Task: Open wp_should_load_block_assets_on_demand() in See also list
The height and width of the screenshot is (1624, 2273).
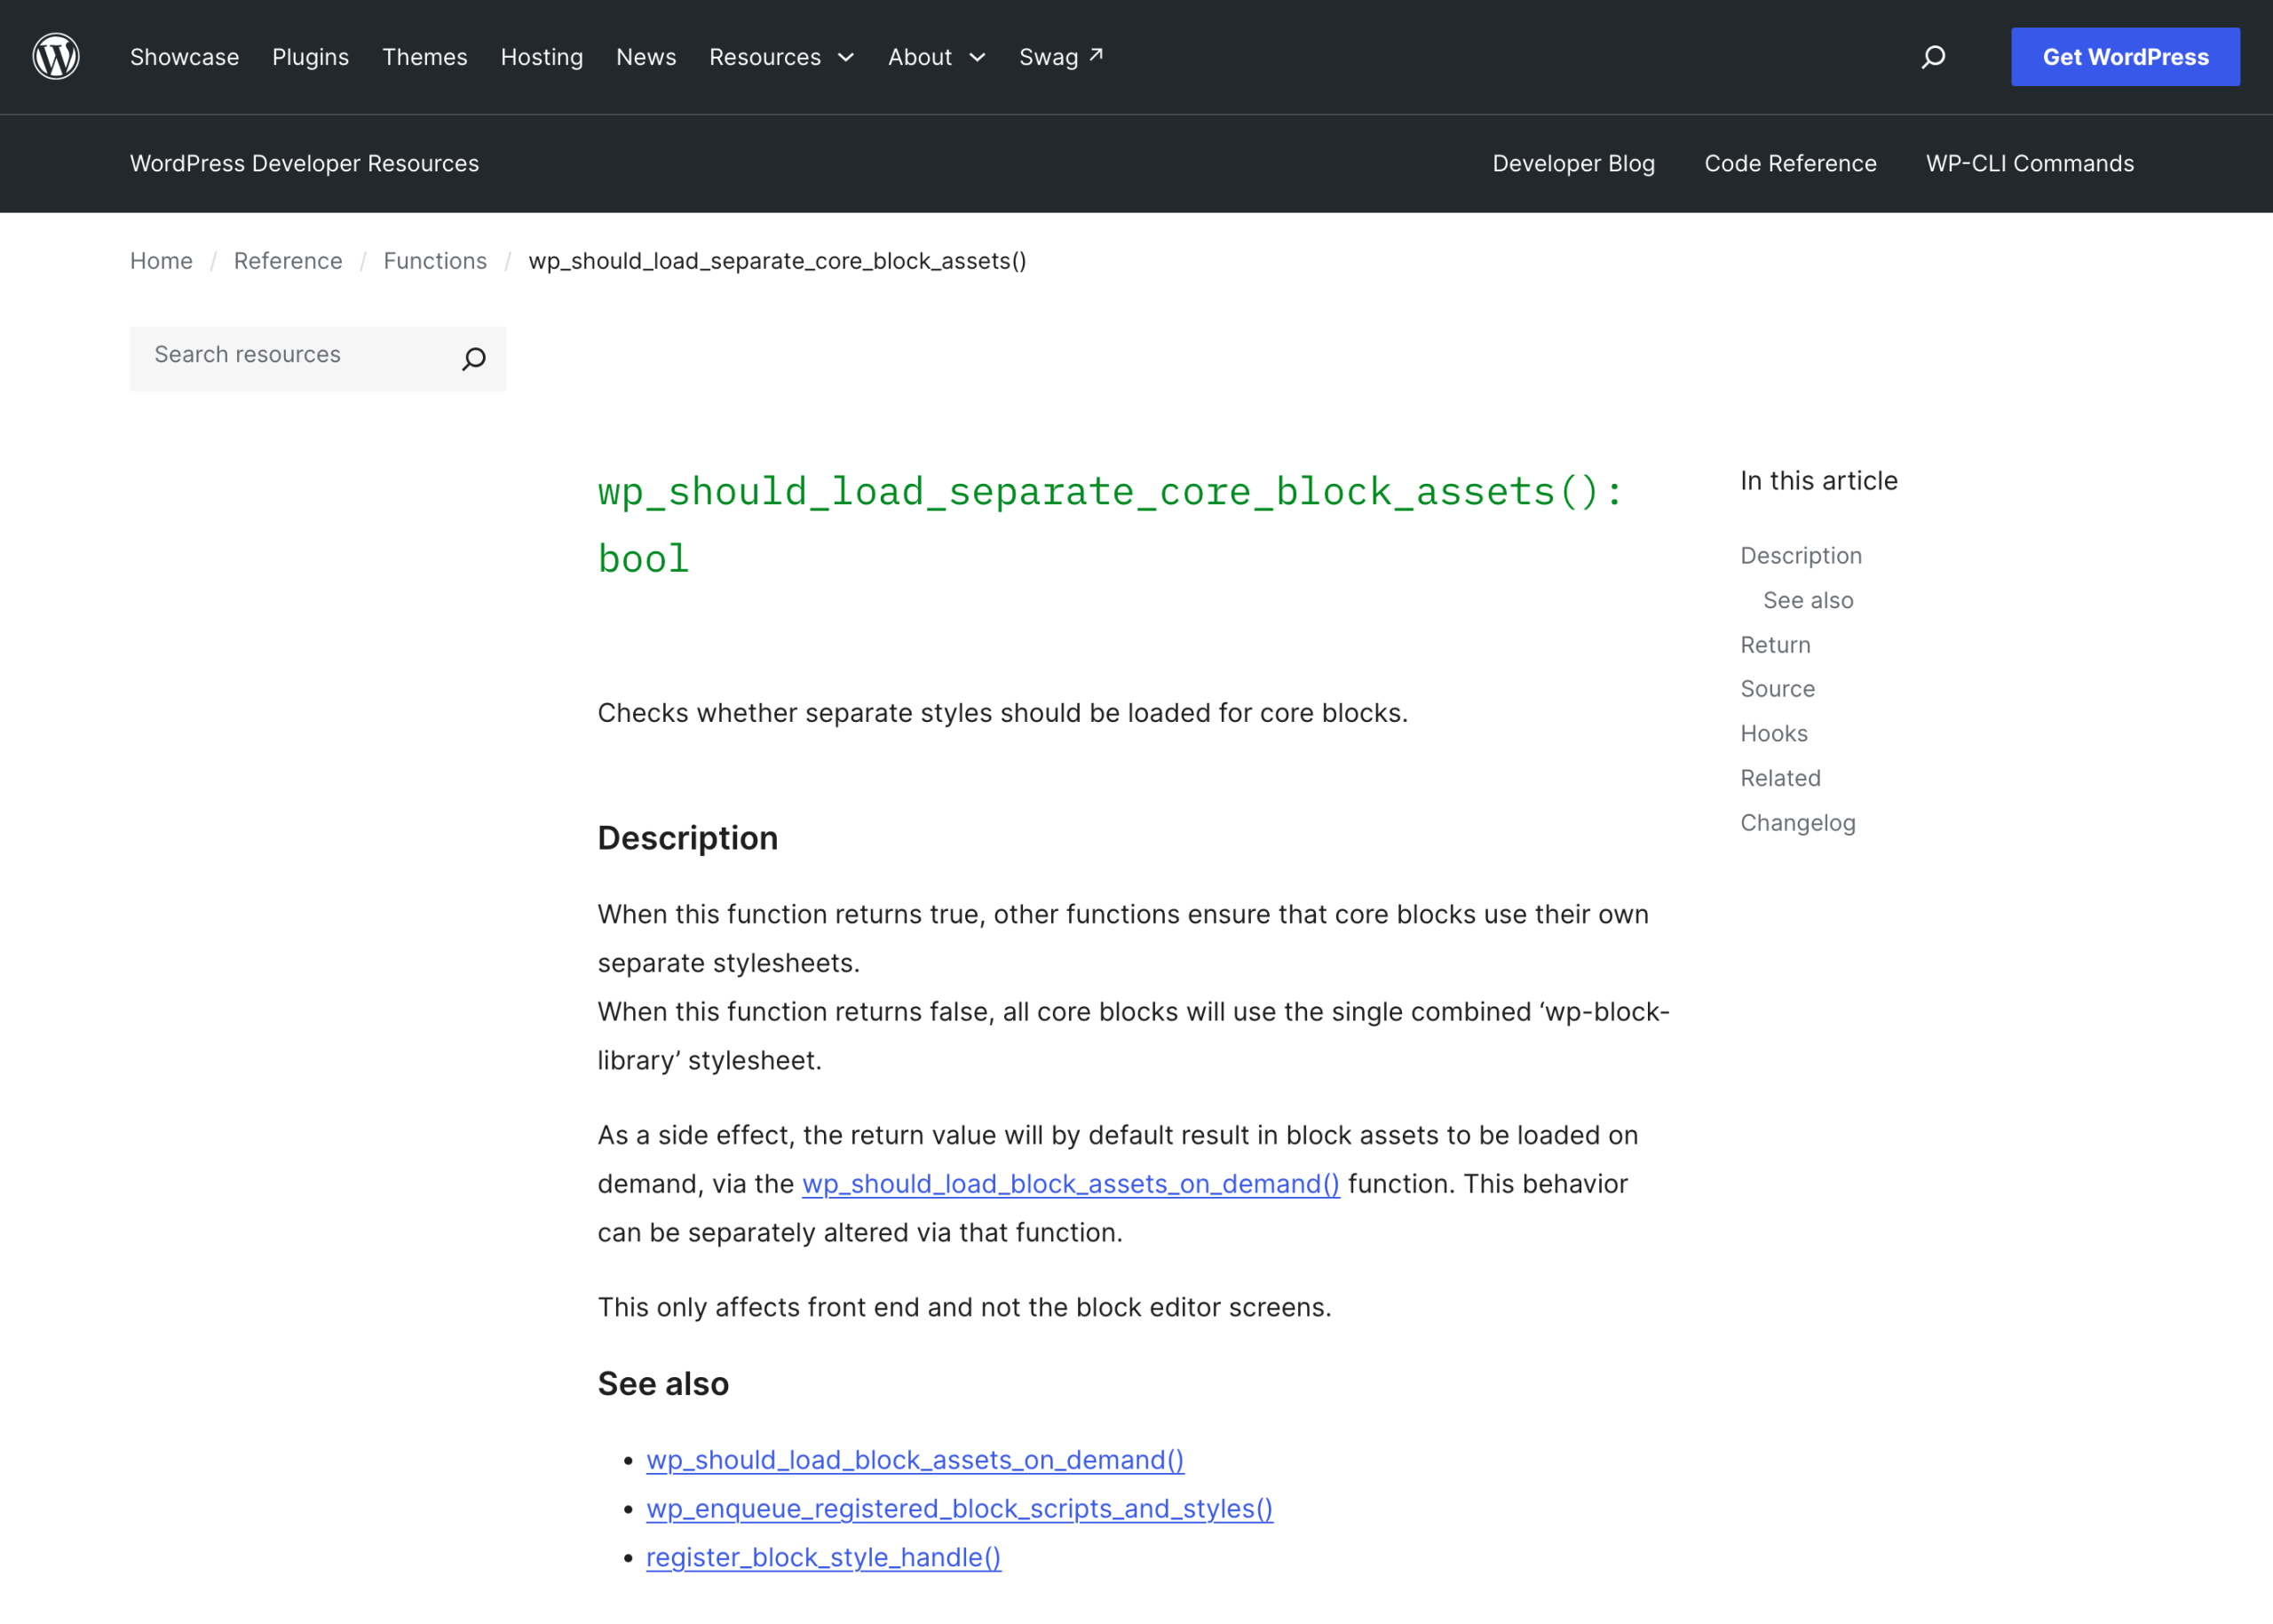Action: (915, 1460)
